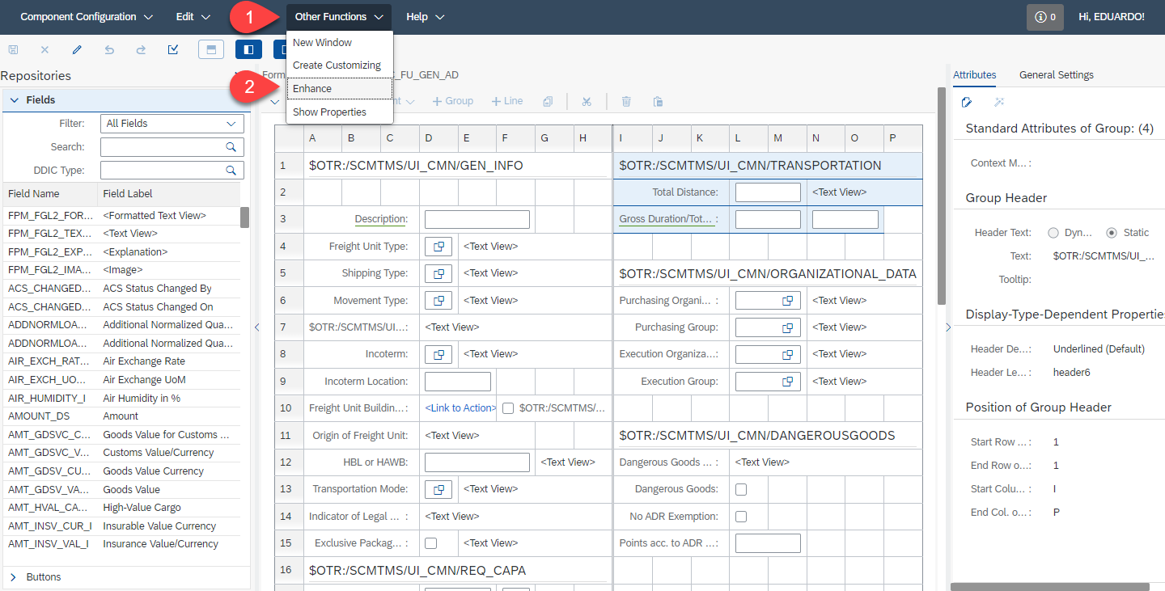Screen dimensions: 1165x591
Task: Collapse the form section chevron
Action: click(274, 101)
